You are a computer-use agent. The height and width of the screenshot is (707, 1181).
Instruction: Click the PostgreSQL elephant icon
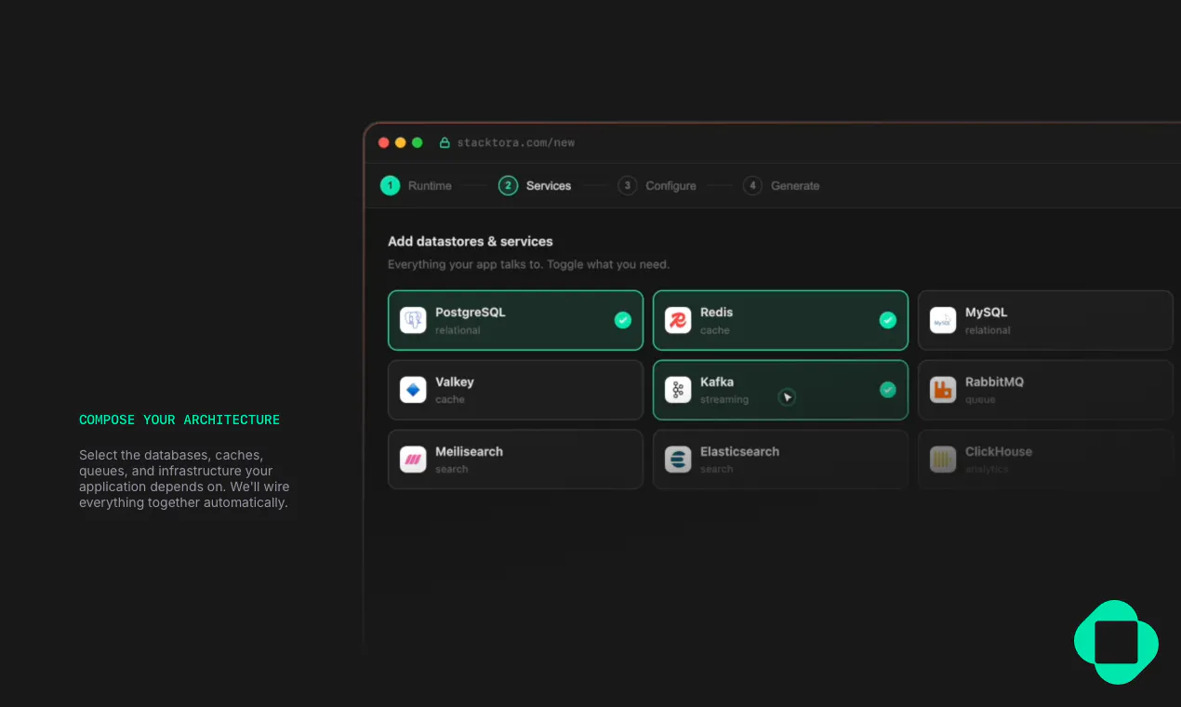click(x=413, y=320)
